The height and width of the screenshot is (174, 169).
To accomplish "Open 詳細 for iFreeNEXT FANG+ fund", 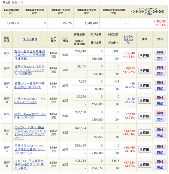I will (x=144, y=101).
